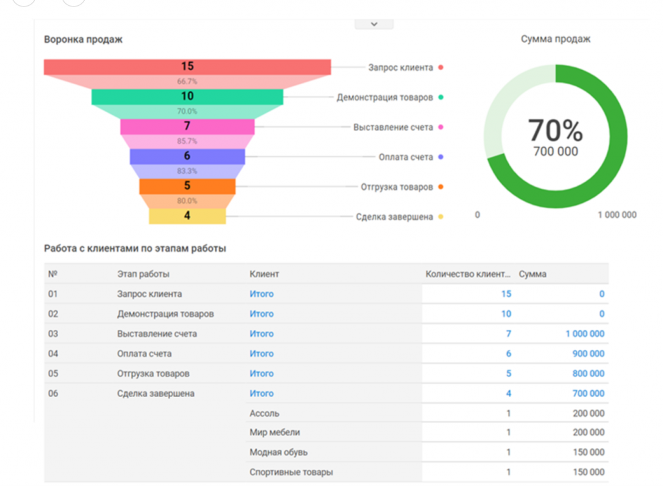This screenshot has height=486, width=663.
Task: Open Итого link in Выставление счета row
Action: 262,334
